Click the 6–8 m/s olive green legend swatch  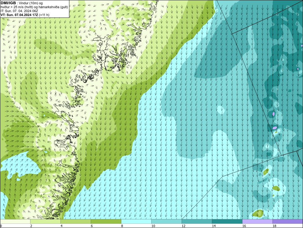106,221
